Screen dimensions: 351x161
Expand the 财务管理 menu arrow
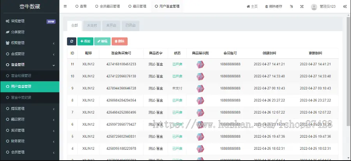pyautogui.click(x=54, y=142)
